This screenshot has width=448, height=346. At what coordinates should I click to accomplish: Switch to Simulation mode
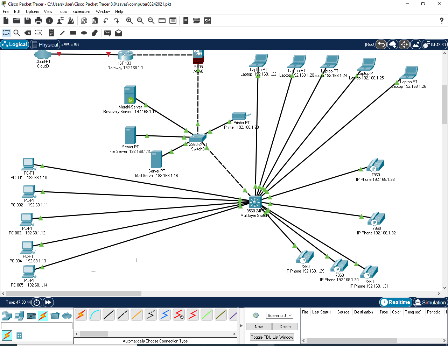(x=430, y=302)
